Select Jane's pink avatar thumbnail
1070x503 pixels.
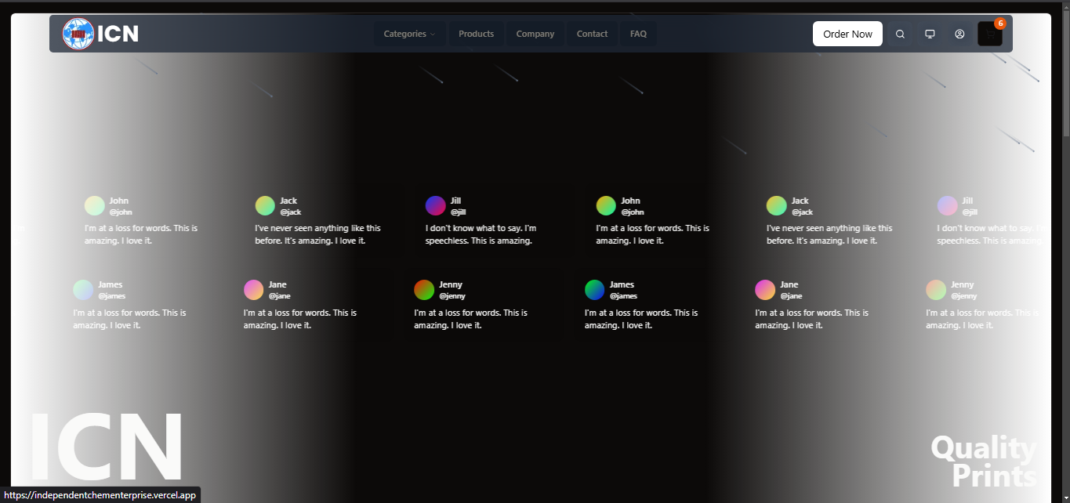point(253,290)
